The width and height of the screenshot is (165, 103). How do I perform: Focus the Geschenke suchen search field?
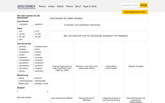point(130,5)
